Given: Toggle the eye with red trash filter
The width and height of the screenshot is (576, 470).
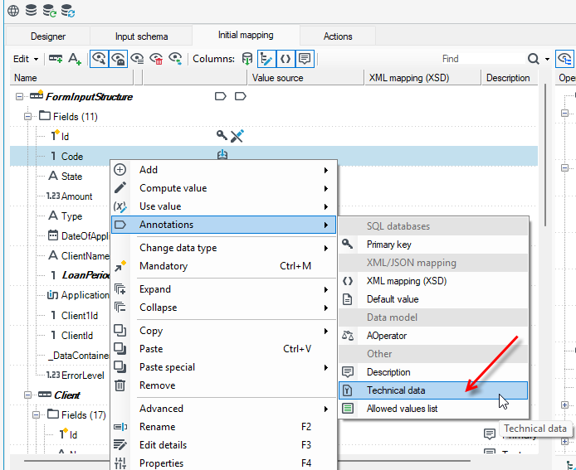Looking at the screenshot, I should click(156, 59).
